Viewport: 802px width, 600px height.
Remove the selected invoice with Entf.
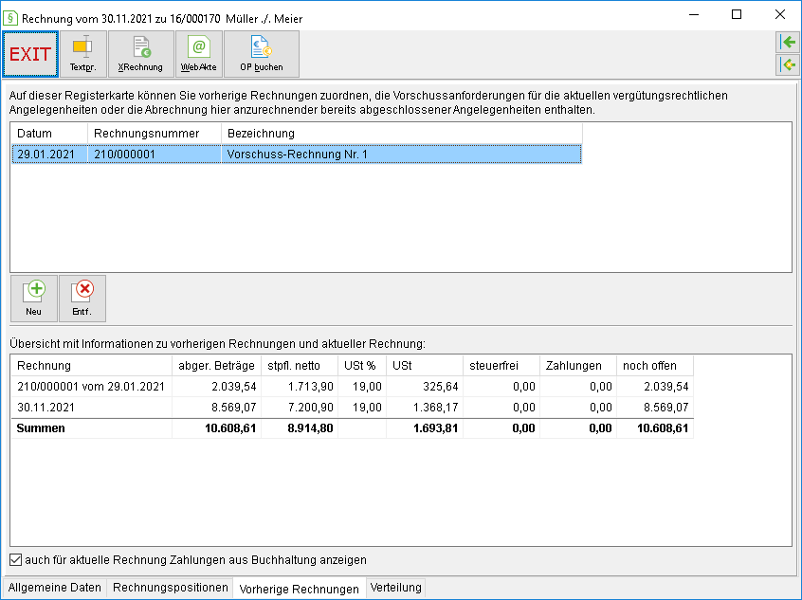pos(82,299)
